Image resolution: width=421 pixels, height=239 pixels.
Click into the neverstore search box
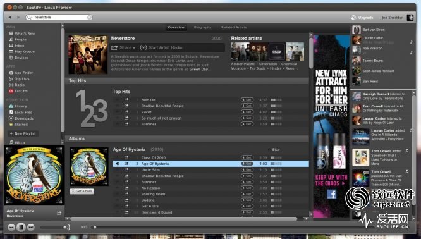59,18
